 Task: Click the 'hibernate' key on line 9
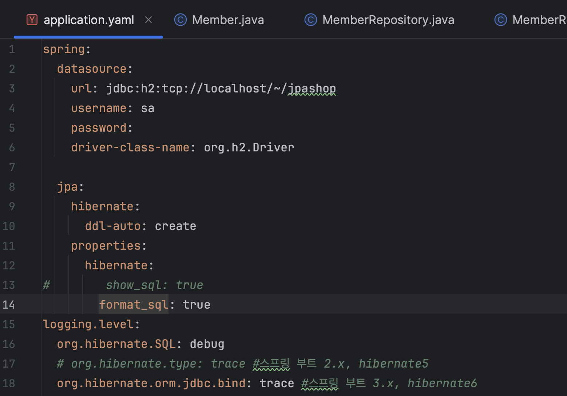[102, 206]
